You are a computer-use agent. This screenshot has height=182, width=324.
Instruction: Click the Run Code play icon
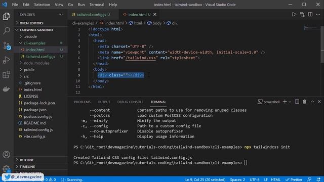pyautogui.click(x=294, y=15)
